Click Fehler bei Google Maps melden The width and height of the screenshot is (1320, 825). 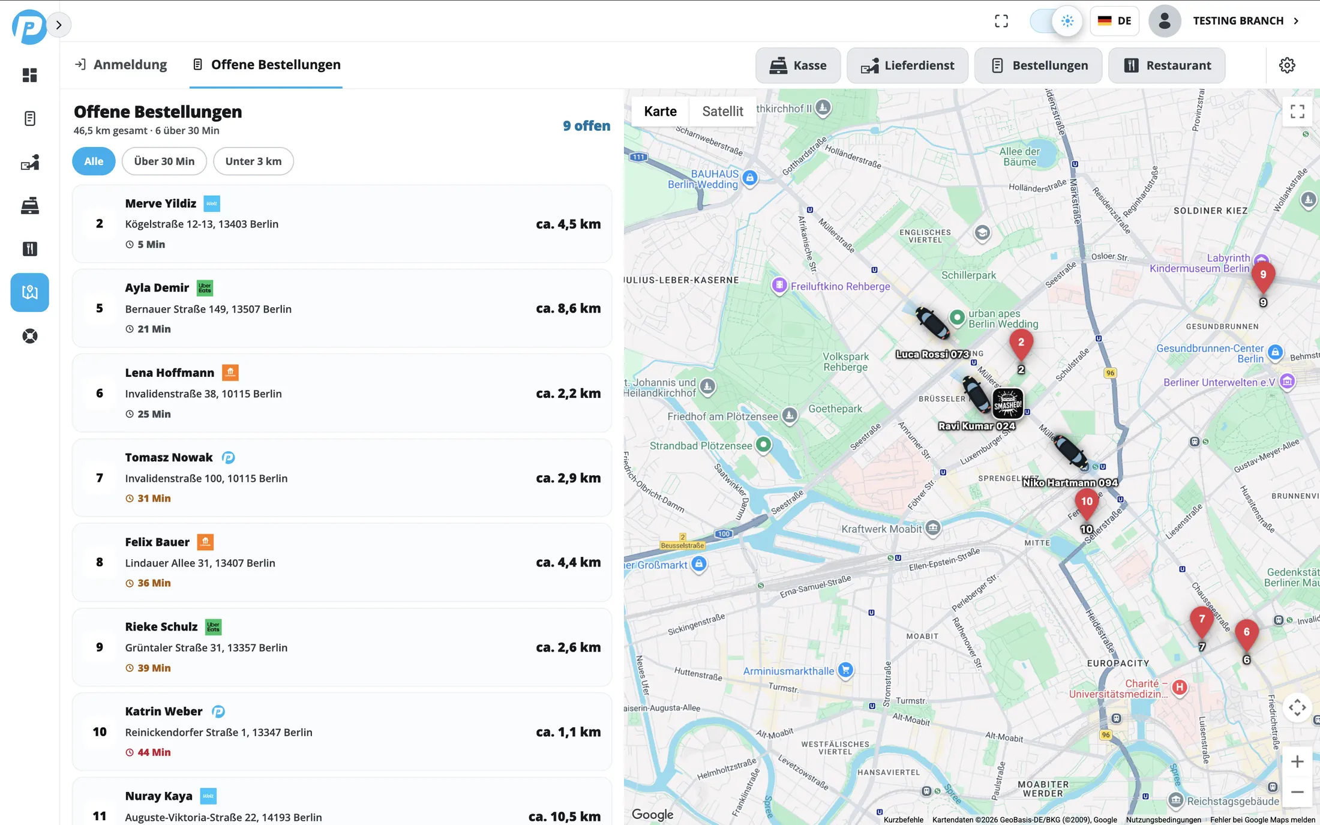(x=1262, y=820)
